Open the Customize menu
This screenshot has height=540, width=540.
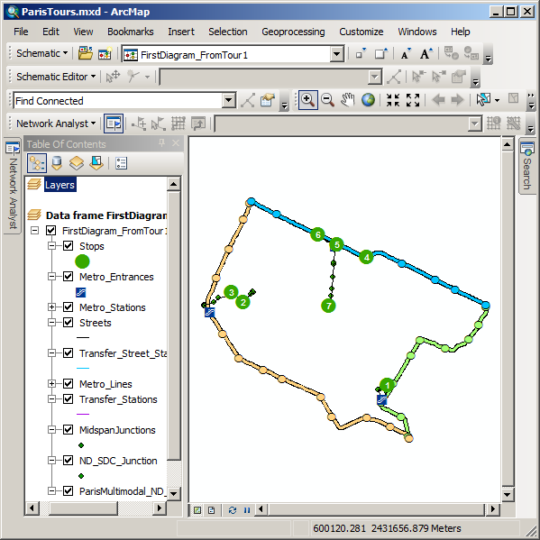[362, 32]
